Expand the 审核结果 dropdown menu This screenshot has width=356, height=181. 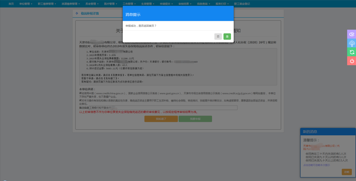click(185, 4)
